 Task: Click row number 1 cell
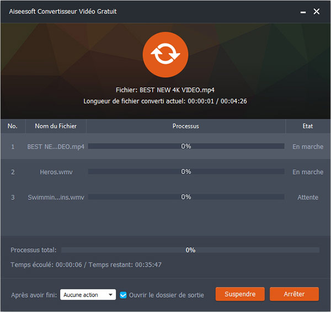pos(13,146)
